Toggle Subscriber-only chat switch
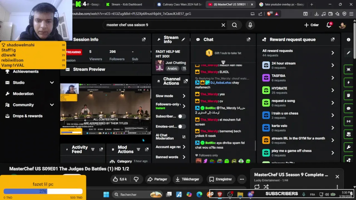This screenshot has height=200, width=356. click(182, 116)
